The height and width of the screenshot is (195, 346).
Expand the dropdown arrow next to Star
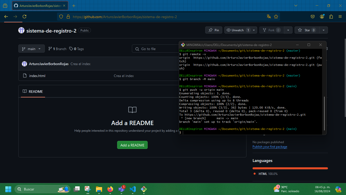pos(323,30)
